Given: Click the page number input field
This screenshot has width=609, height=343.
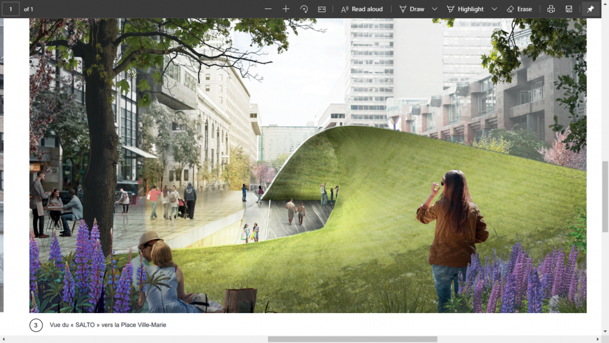Looking at the screenshot, I should click(x=10, y=9).
